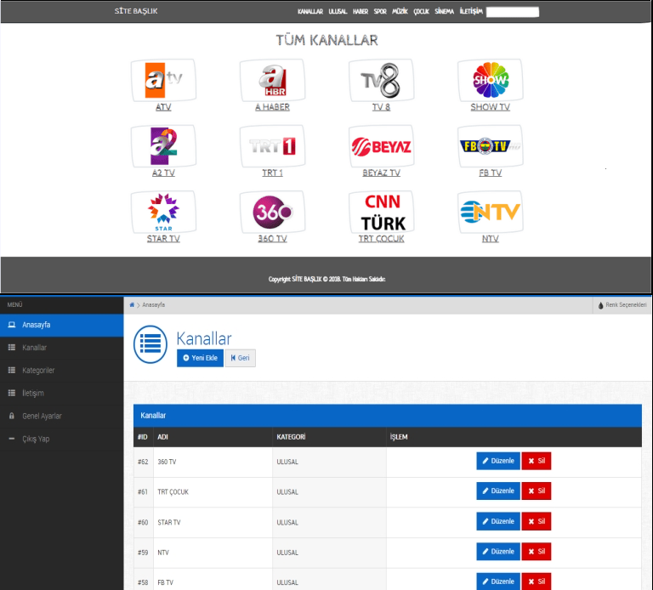
Task: Follow the SHOW TV text link
Action: coord(490,107)
